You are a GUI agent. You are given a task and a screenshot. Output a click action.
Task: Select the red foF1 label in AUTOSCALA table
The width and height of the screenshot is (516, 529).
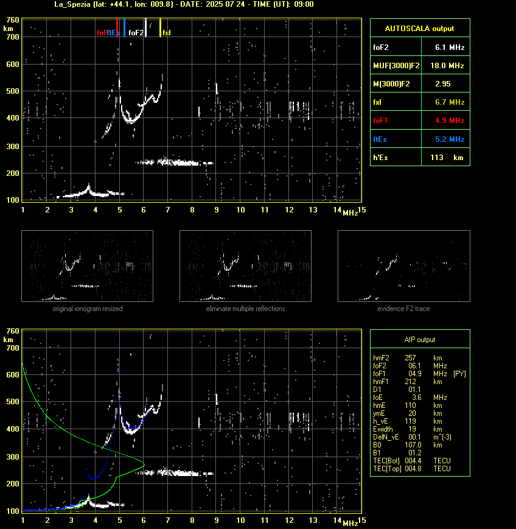click(396, 121)
